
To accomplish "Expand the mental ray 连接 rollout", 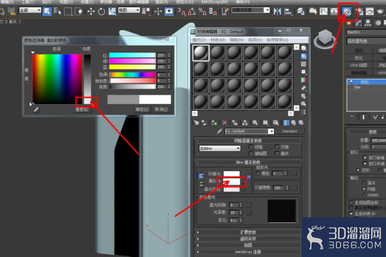I will 248,252.
